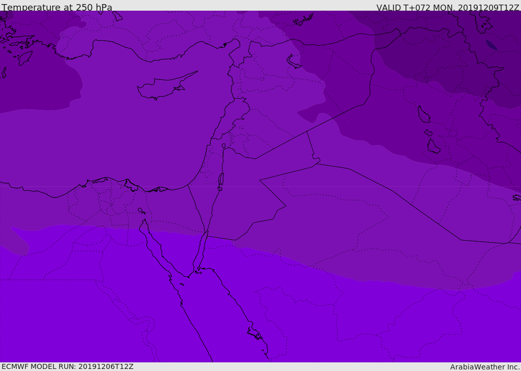Click the Dead Sea outline on the map

(x=221, y=181)
